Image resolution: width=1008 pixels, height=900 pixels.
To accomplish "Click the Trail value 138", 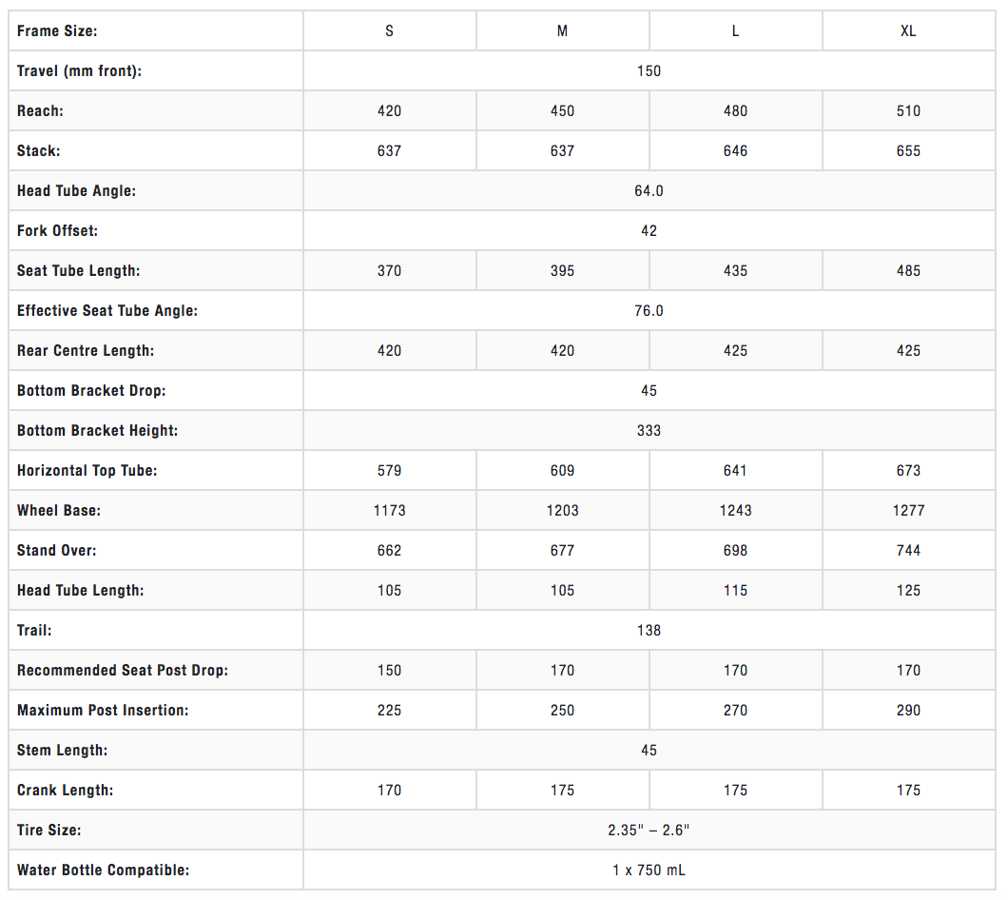I will [649, 631].
